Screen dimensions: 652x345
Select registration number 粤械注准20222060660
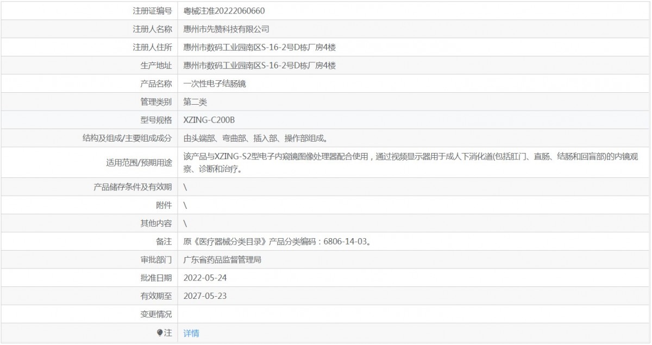coord(224,11)
